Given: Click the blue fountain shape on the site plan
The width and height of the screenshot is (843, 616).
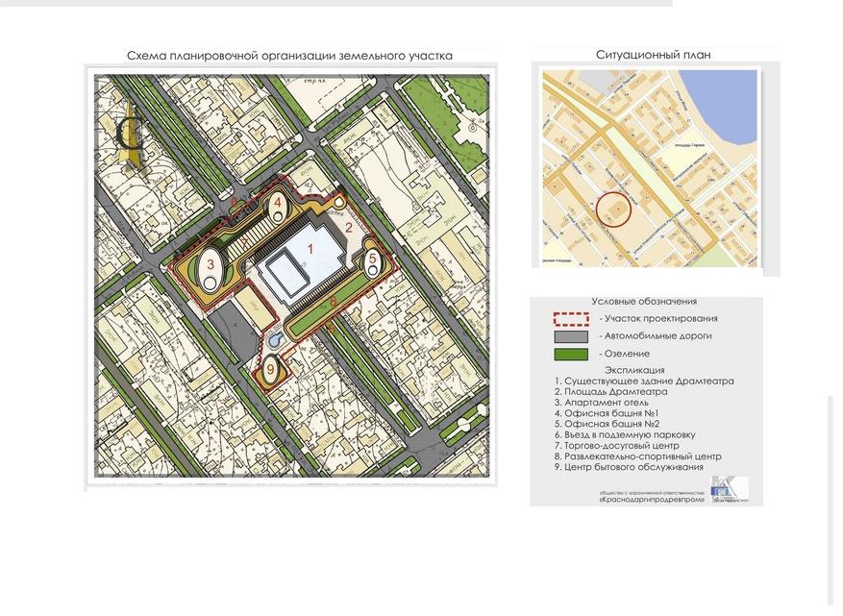Looking at the screenshot, I should click(x=274, y=340).
